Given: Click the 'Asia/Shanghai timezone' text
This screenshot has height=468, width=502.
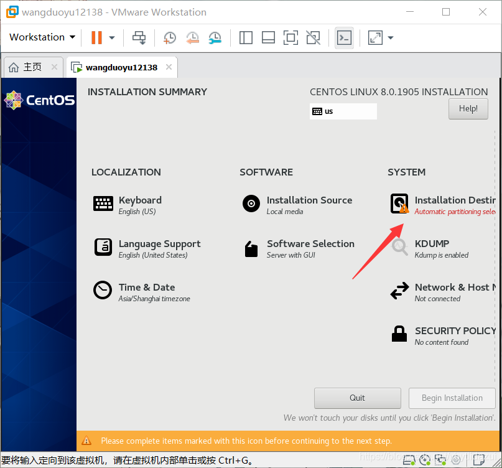Looking at the screenshot, I should pyautogui.click(x=154, y=299).
